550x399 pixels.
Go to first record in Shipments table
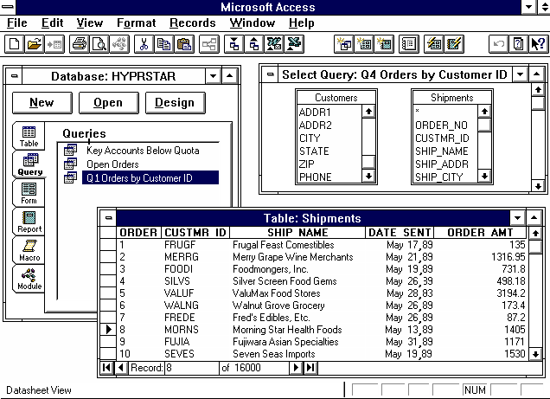point(106,368)
